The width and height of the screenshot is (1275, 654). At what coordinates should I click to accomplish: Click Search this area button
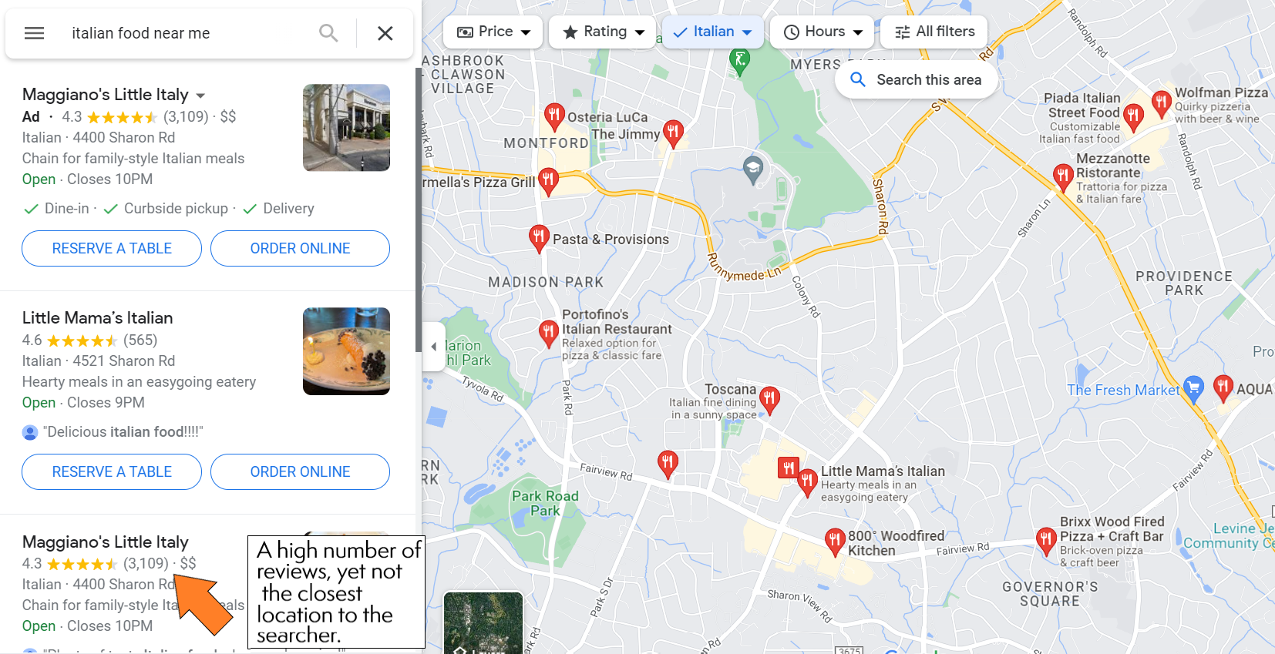click(x=917, y=80)
